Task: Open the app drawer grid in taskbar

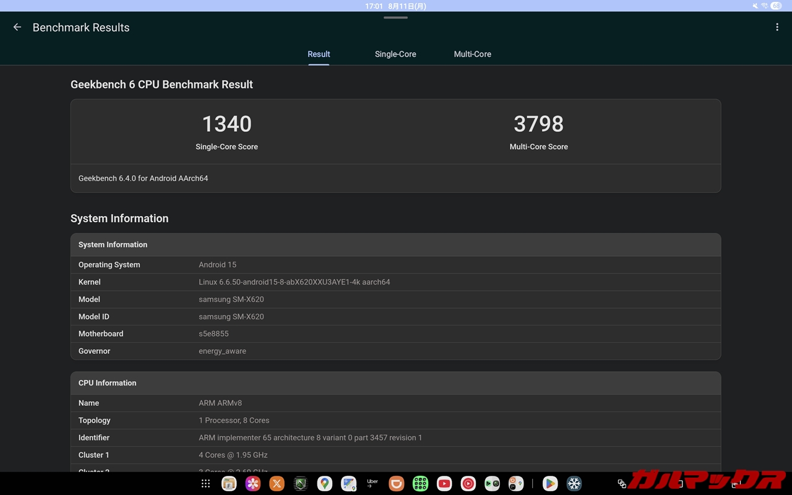Action: (205, 484)
